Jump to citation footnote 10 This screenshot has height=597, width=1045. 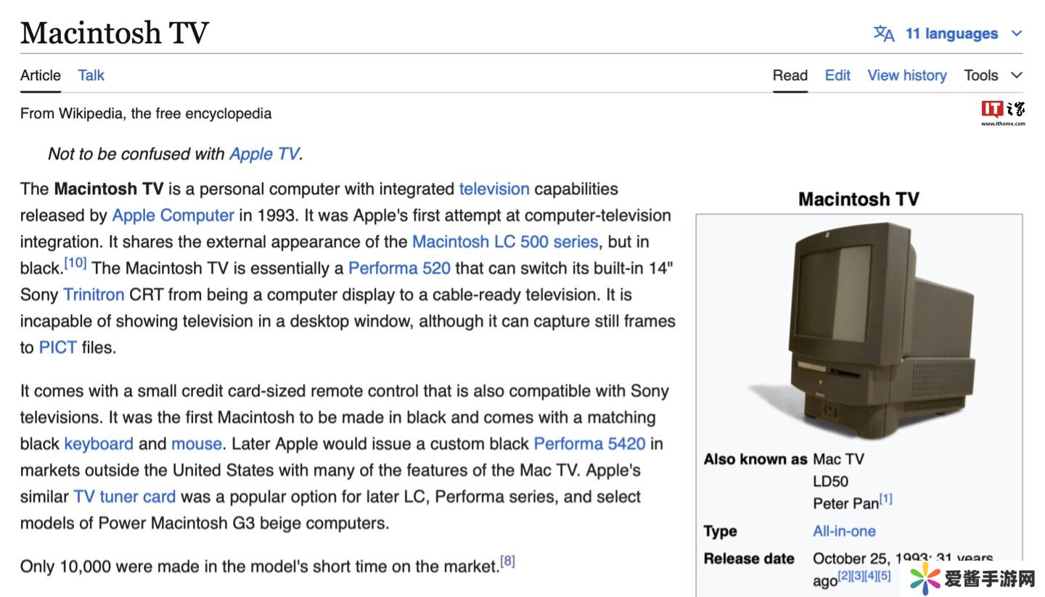pyautogui.click(x=75, y=263)
